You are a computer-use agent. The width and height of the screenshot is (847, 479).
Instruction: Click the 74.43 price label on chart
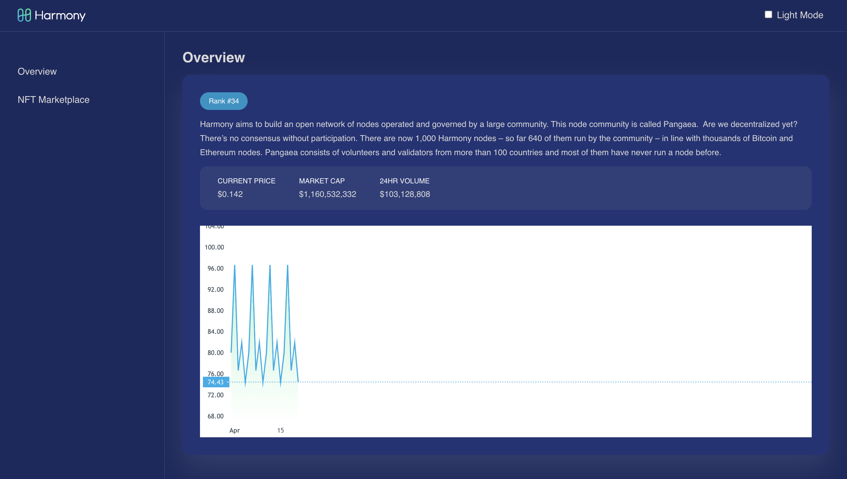216,382
